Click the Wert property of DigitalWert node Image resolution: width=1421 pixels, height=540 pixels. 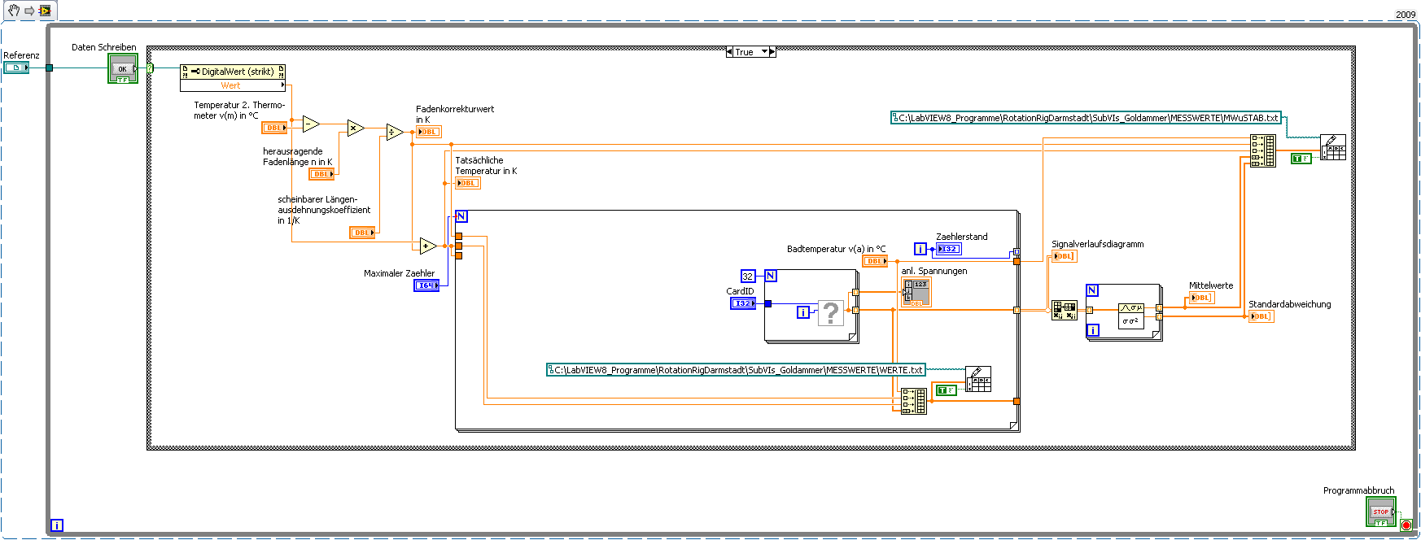tap(232, 85)
